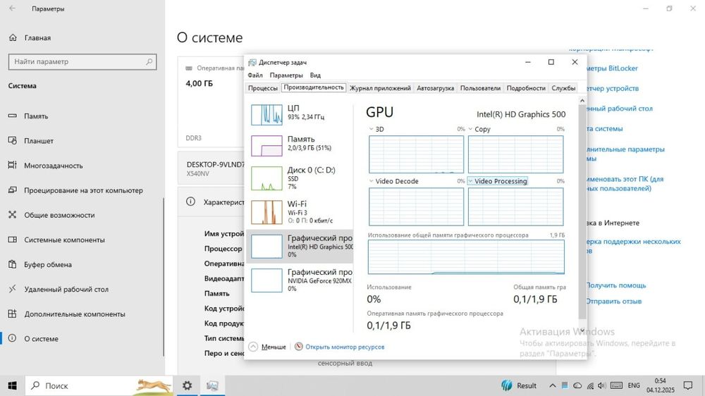The height and width of the screenshot is (396, 705).
Task: Select the CPU (ЦП) performance thumbnail
Action: [266, 115]
